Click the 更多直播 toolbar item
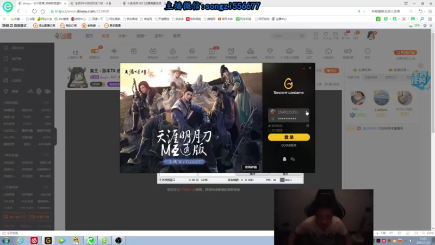Viewport: 435px width, 245px height. click(113, 26)
